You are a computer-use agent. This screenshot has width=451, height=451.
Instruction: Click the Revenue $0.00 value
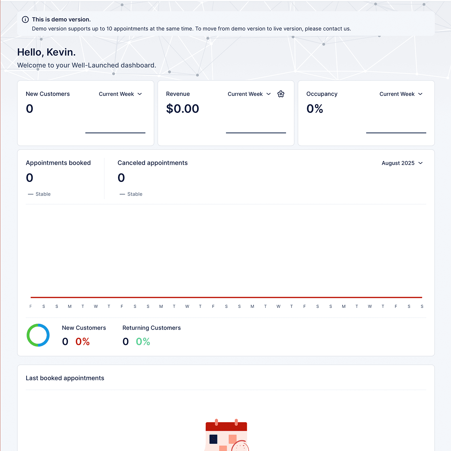pyautogui.click(x=183, y=109)
